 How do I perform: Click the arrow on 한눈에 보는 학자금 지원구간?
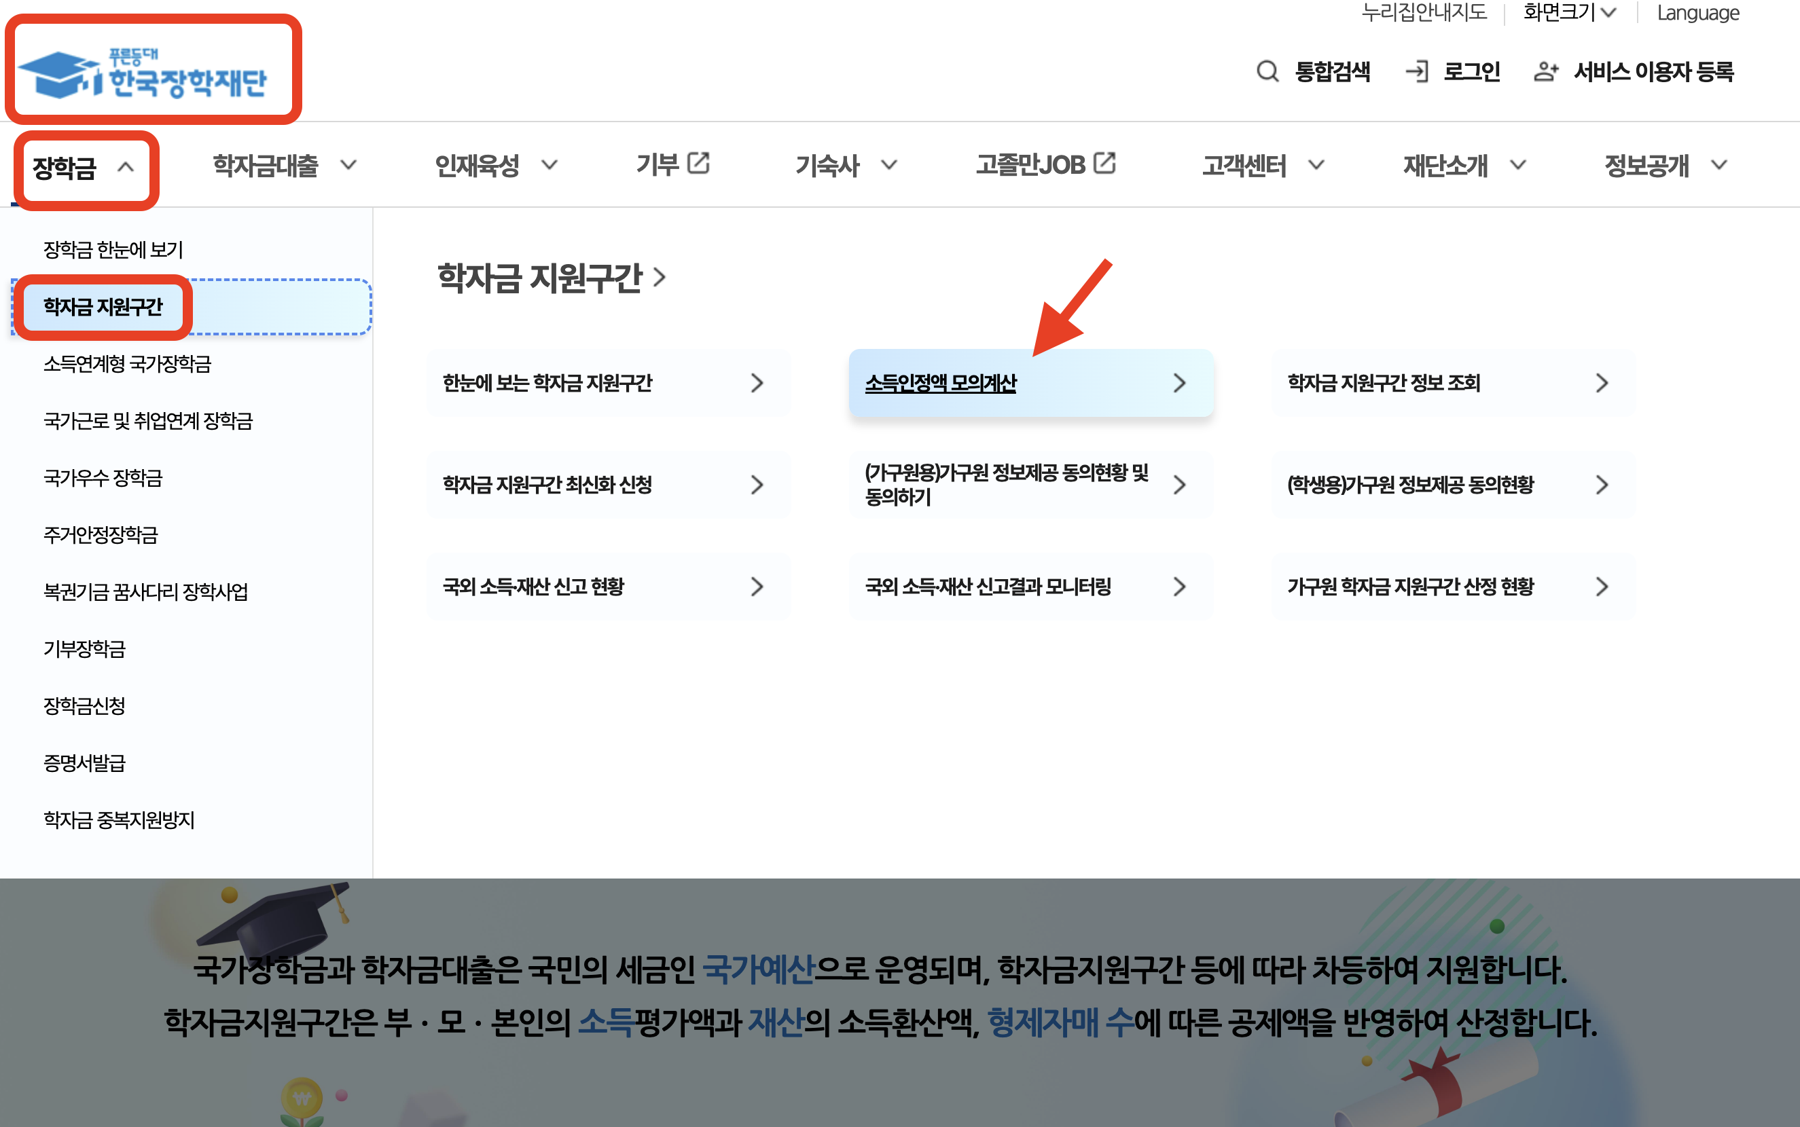pos(757,383)
